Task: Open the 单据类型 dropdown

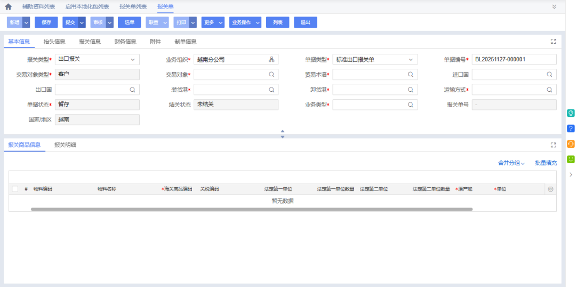Action: pyautogui.click(x=411, y=60)
